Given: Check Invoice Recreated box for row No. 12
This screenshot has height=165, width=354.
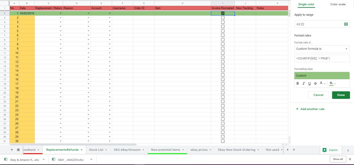Looking at the screenshot, I should (223, 62).
